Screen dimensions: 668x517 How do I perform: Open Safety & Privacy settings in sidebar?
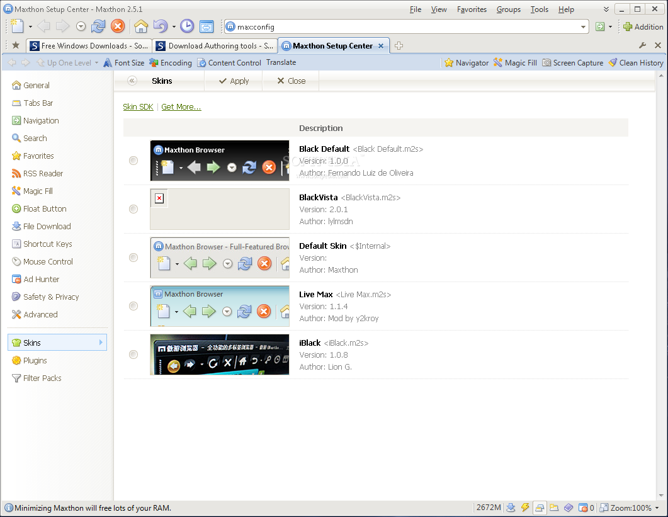[45, 297]
